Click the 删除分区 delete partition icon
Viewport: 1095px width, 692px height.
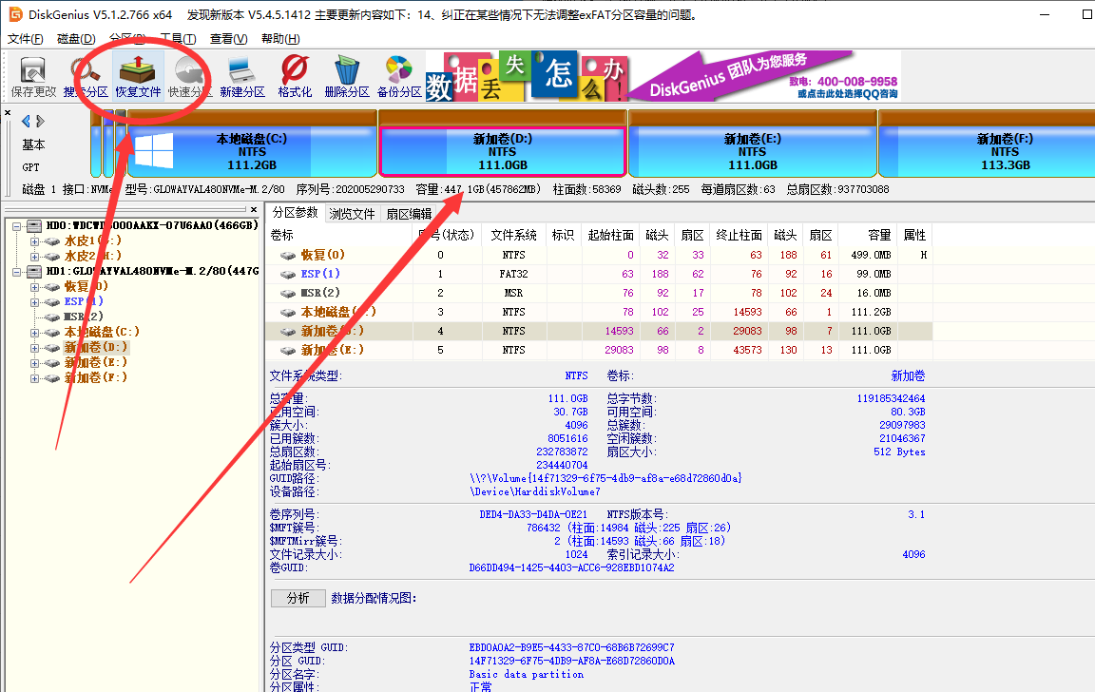point(347,77)
